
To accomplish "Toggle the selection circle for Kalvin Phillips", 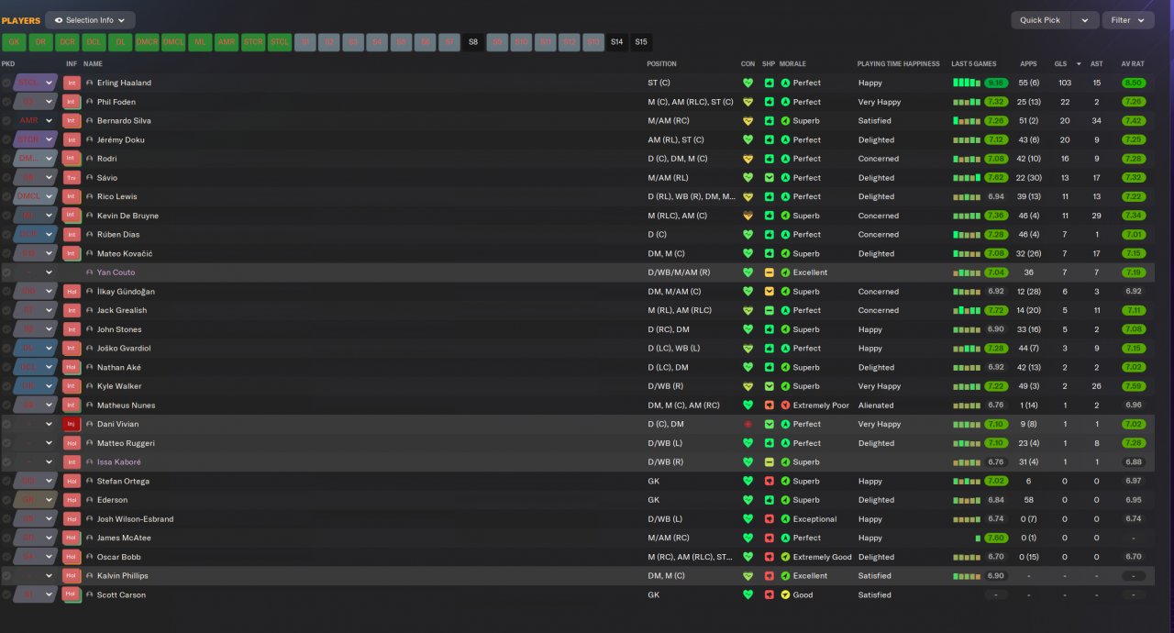I will tap(6, 576).
